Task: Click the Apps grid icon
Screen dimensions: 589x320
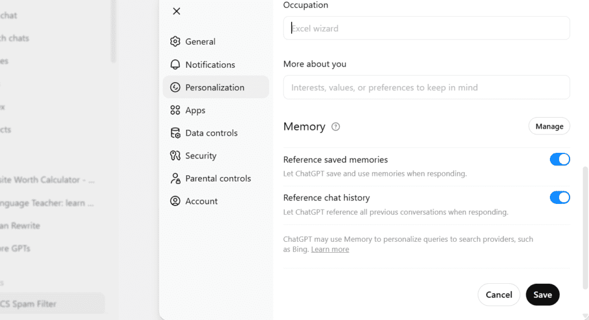Action: [175, 110]
